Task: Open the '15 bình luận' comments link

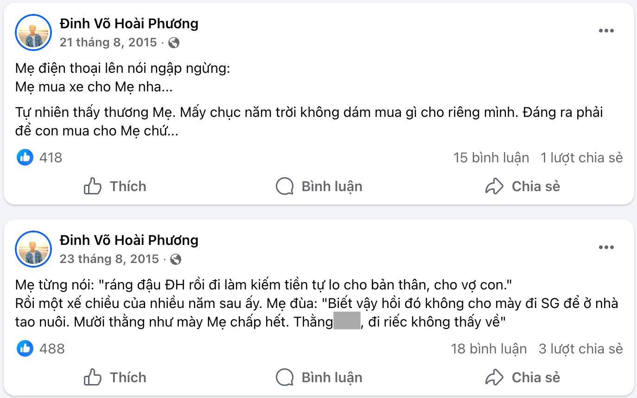Action: [x=491, y=157]
